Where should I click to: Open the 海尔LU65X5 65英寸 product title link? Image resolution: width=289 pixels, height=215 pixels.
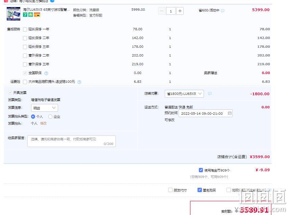point(46,9)
